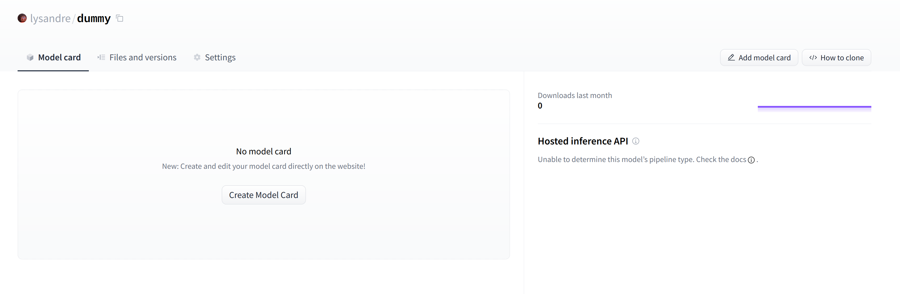
Task: Switch to the Settings tab
Action: 220,57
